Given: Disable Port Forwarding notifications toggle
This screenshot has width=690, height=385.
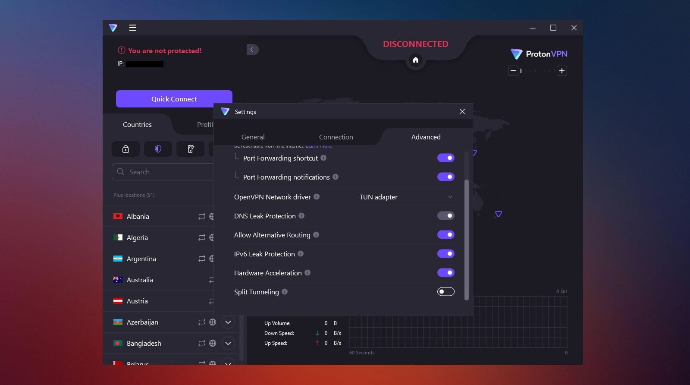Looking at the screenshot, I should click(446, 177).
